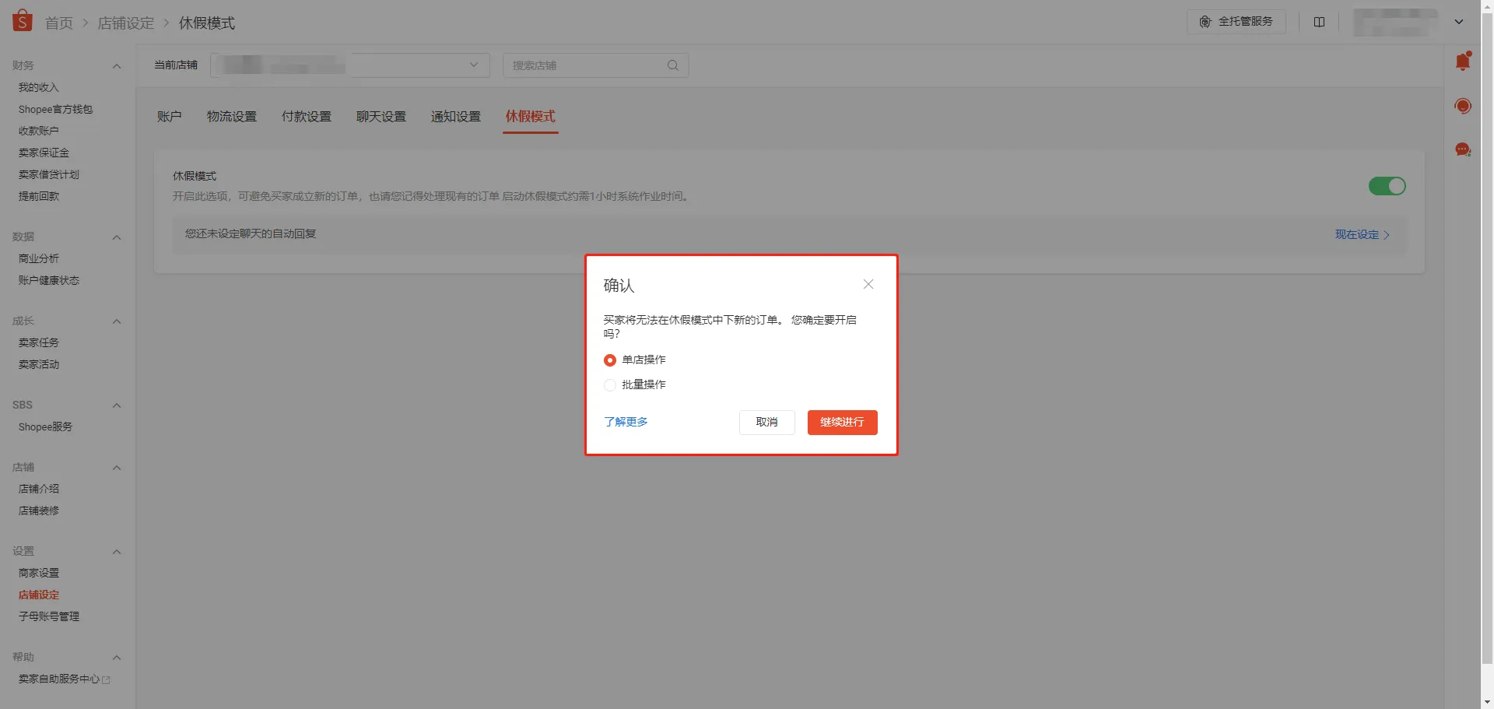Disable the 休假模式 toggle switch
The image size is (1494, 709).
(1387, 186)
